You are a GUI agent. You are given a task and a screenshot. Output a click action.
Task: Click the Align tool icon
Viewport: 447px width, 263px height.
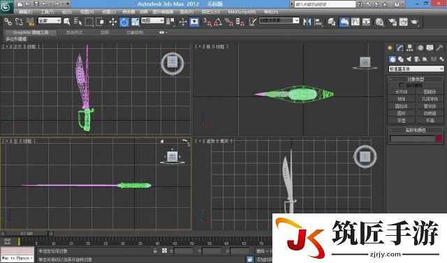(318, 22)
